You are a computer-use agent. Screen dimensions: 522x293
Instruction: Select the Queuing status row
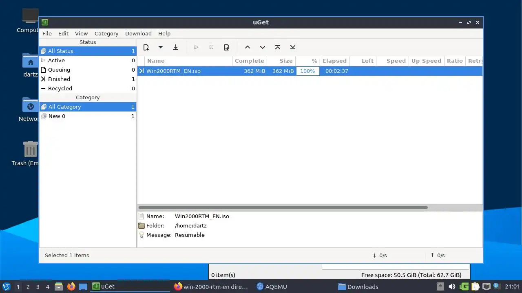[x=88, y=70]
